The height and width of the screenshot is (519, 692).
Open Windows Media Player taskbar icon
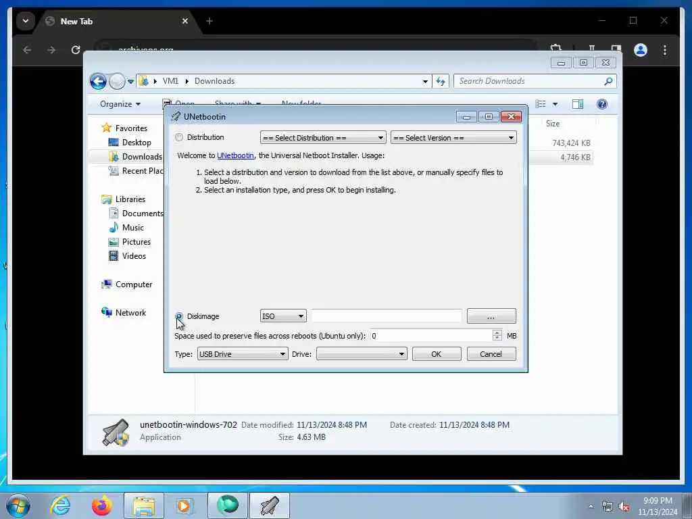click(184, 505)
